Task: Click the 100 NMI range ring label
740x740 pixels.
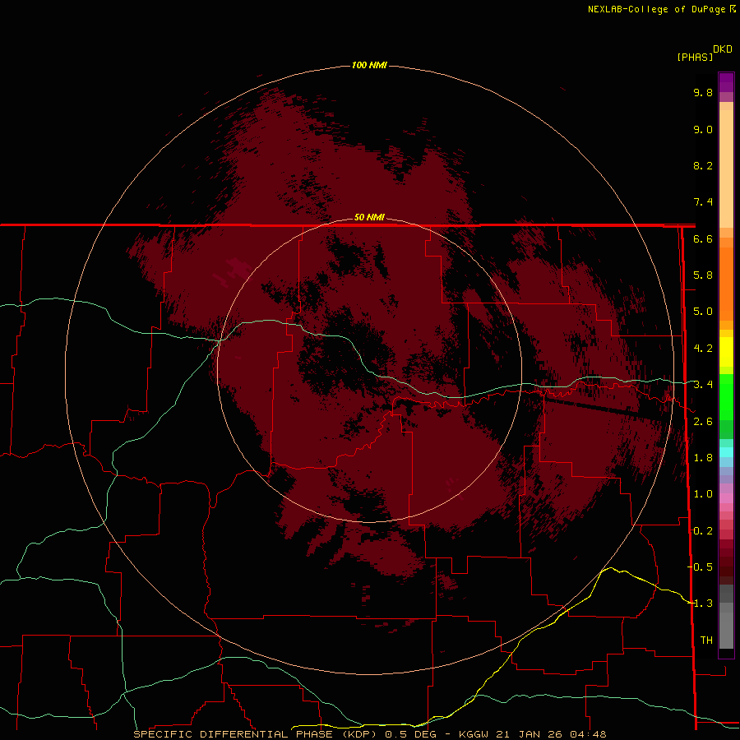Action: click(x=369, y=65)
